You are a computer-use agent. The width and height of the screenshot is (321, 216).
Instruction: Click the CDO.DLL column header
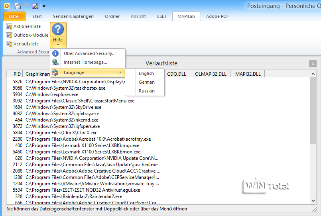pos(177,74)
